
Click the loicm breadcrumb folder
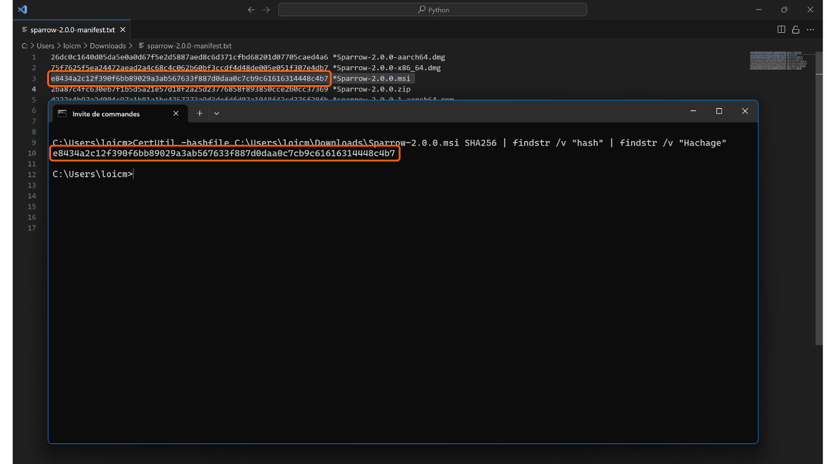pyautogui.click(x=72, y=46)
